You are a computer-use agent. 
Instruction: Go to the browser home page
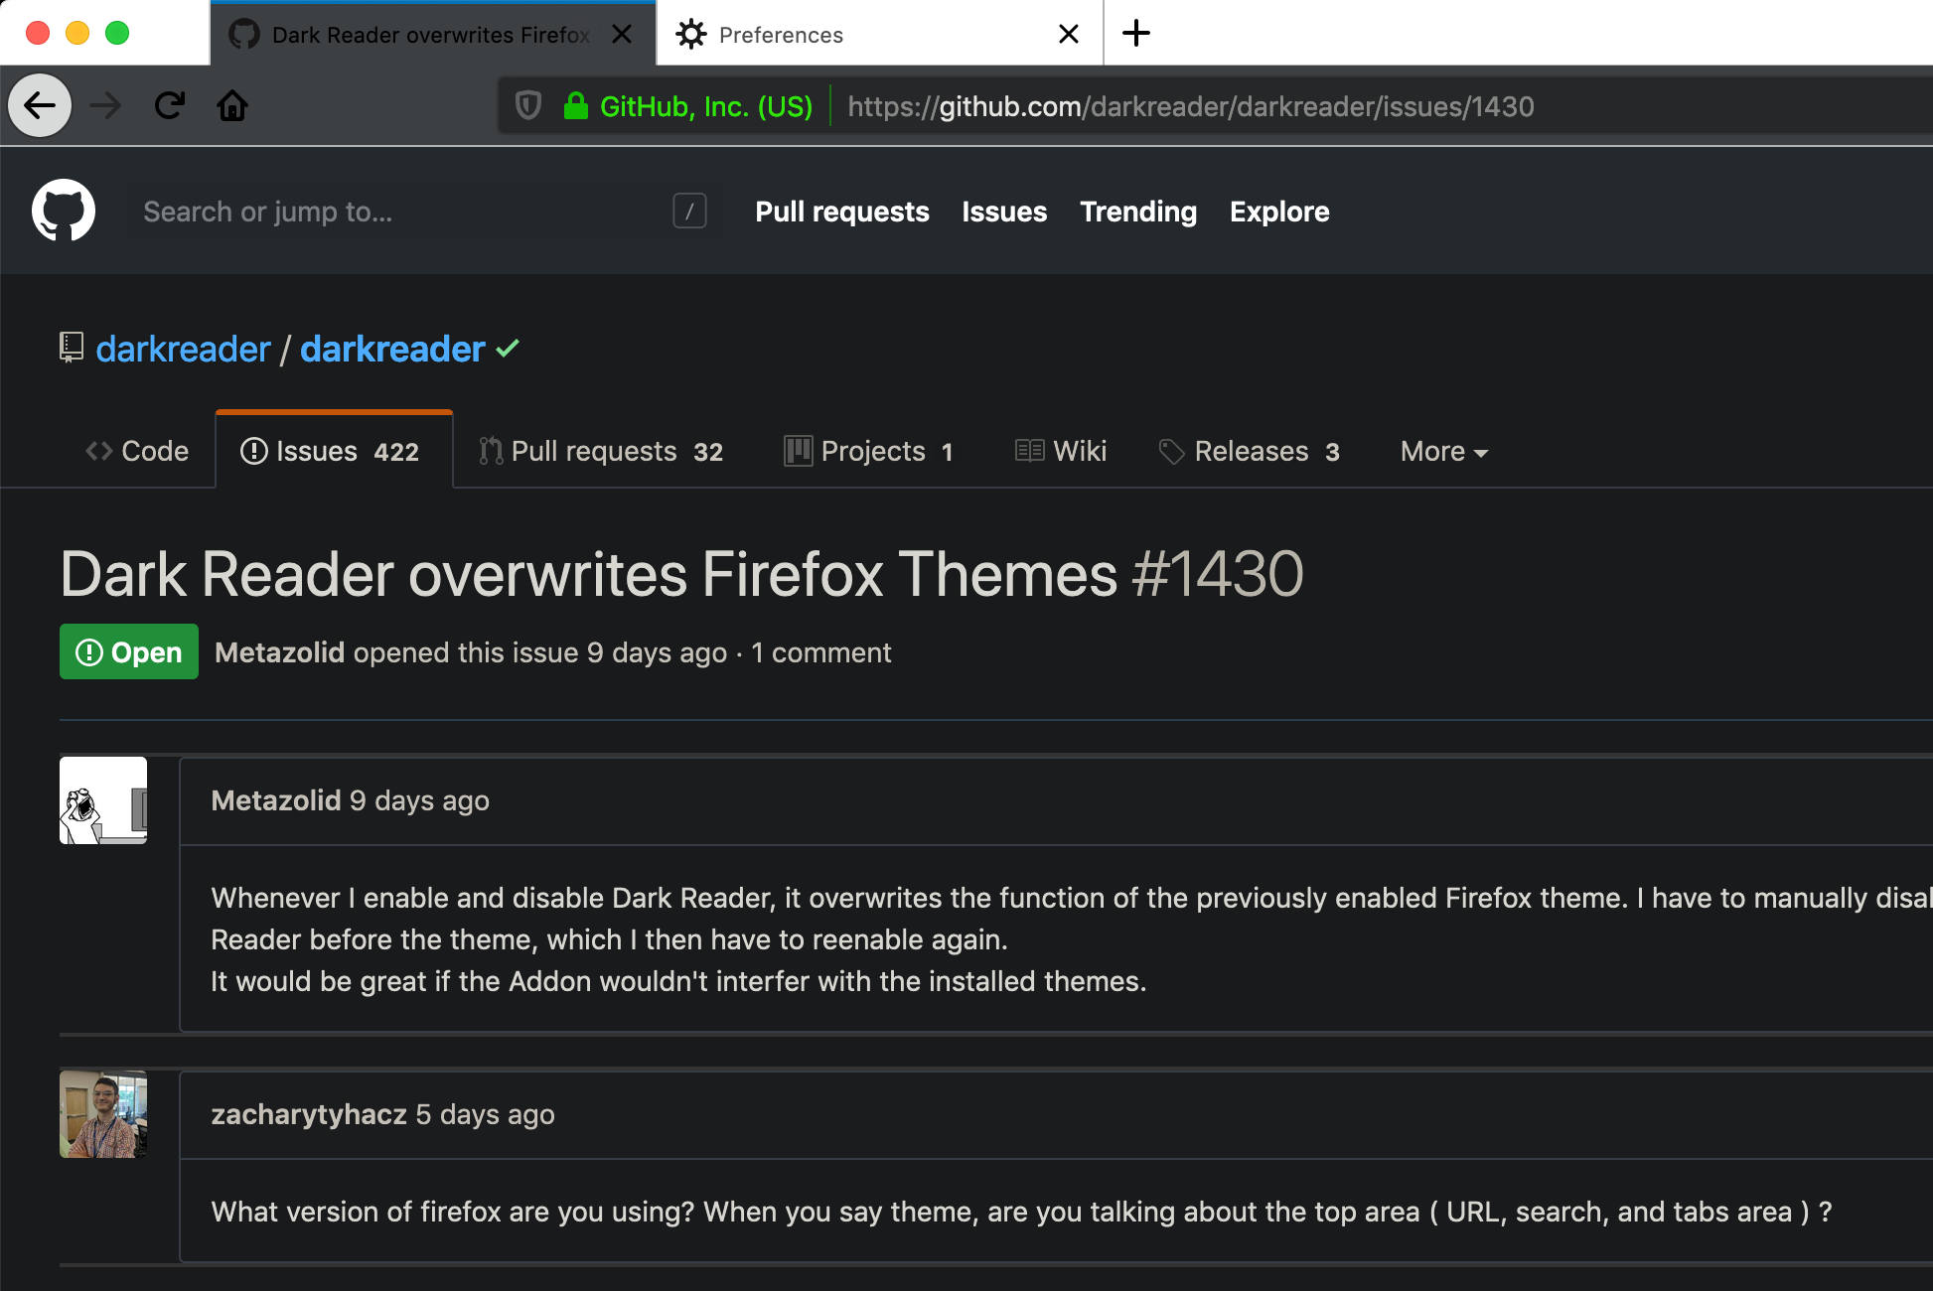(x=232, y=105)
